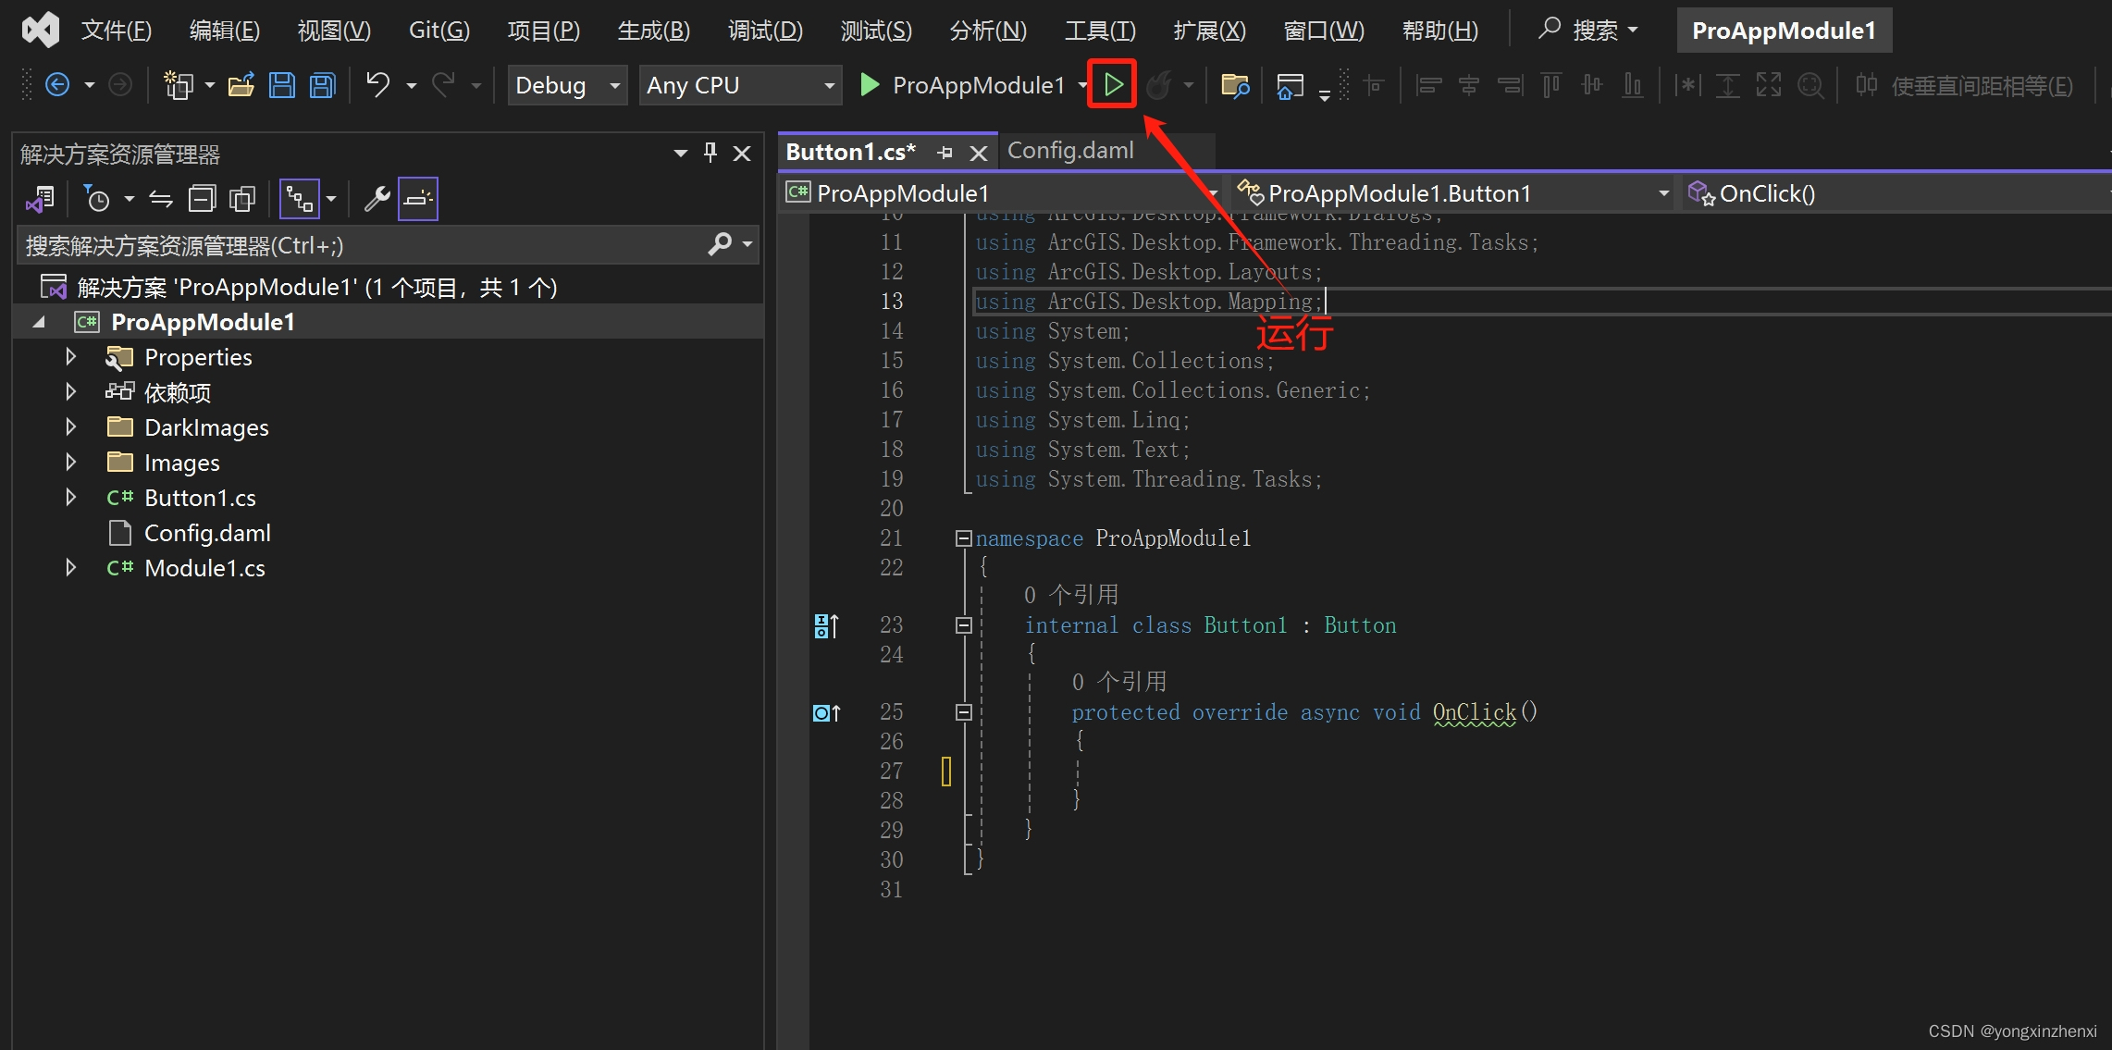Select Config.daml in Solution Explorer
The width and height of the screenshot is (2112, 1050).
207,533
